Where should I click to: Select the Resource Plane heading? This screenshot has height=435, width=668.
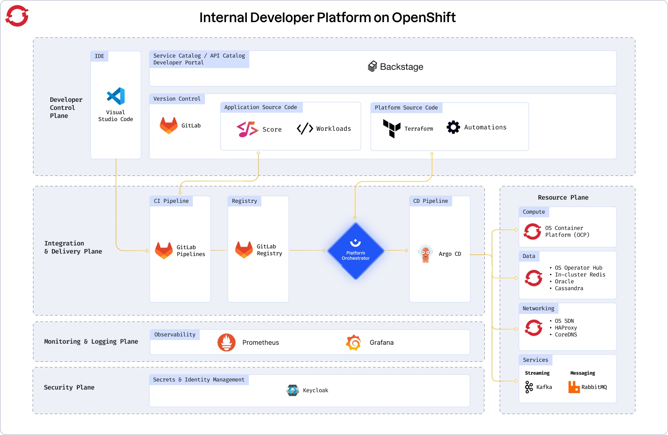pos(563,197)
